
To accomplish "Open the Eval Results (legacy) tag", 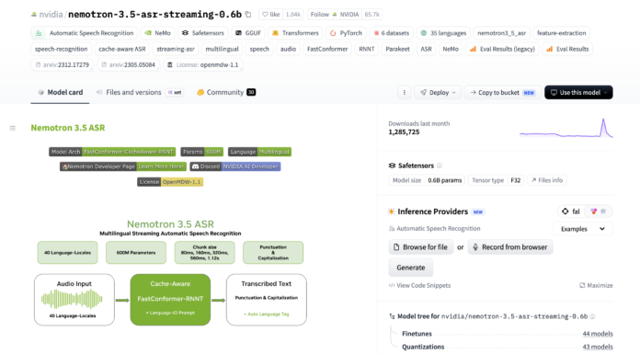I will pyautogui.click(x=502, y=49).
